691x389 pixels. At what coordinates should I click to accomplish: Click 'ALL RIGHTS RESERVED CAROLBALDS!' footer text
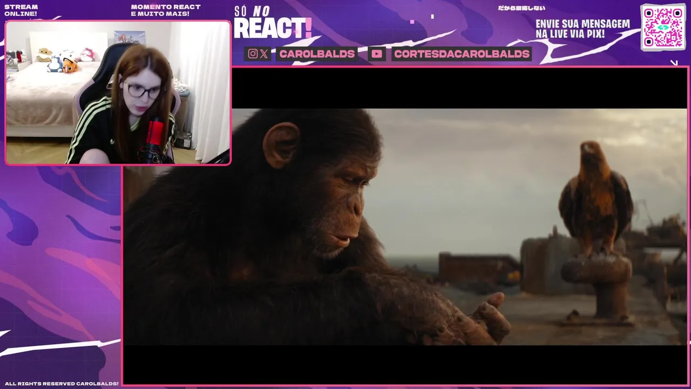point(62,384)
